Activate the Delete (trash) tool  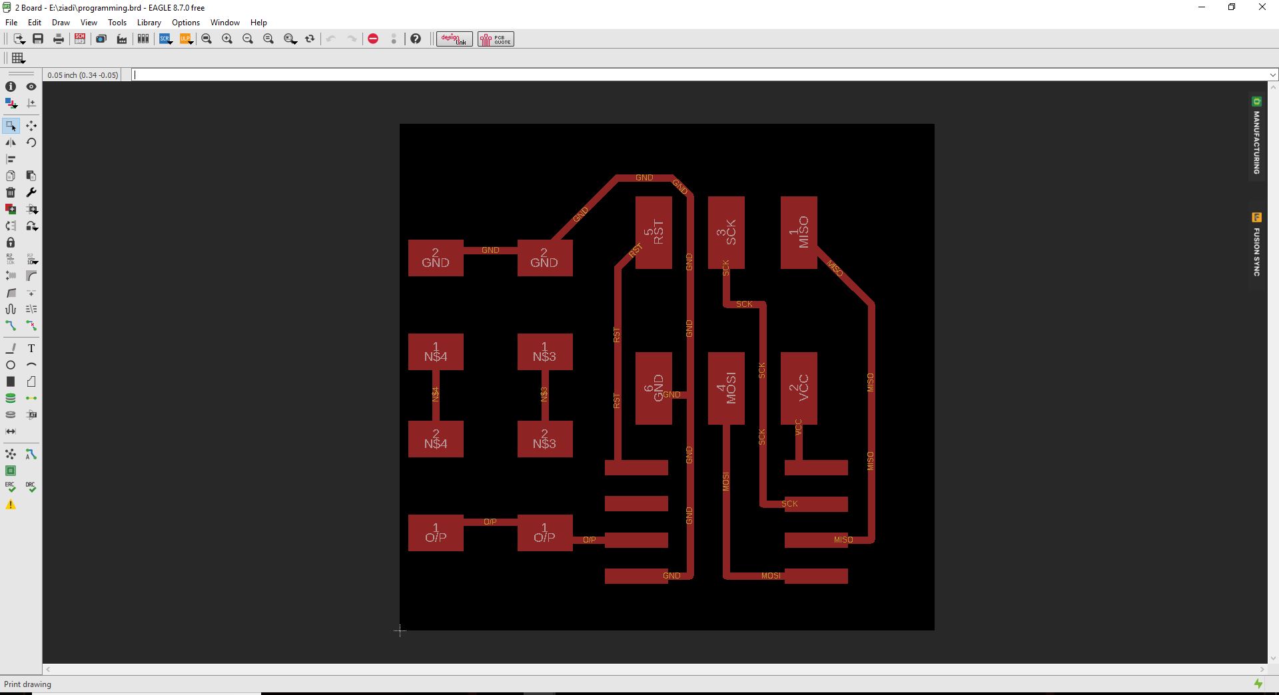tap(11, 192)
